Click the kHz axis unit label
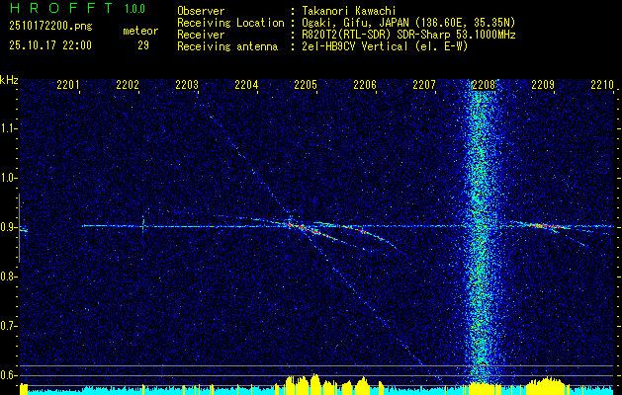The height and width of the screenshot is (395, 622). (9, 80)
